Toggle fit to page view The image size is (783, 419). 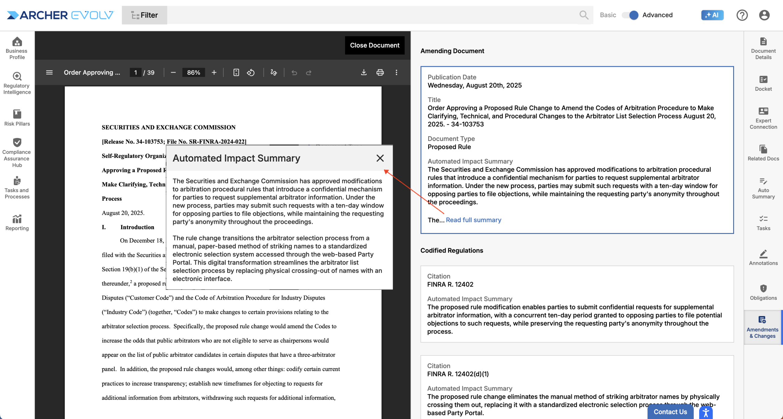[236, 72]
